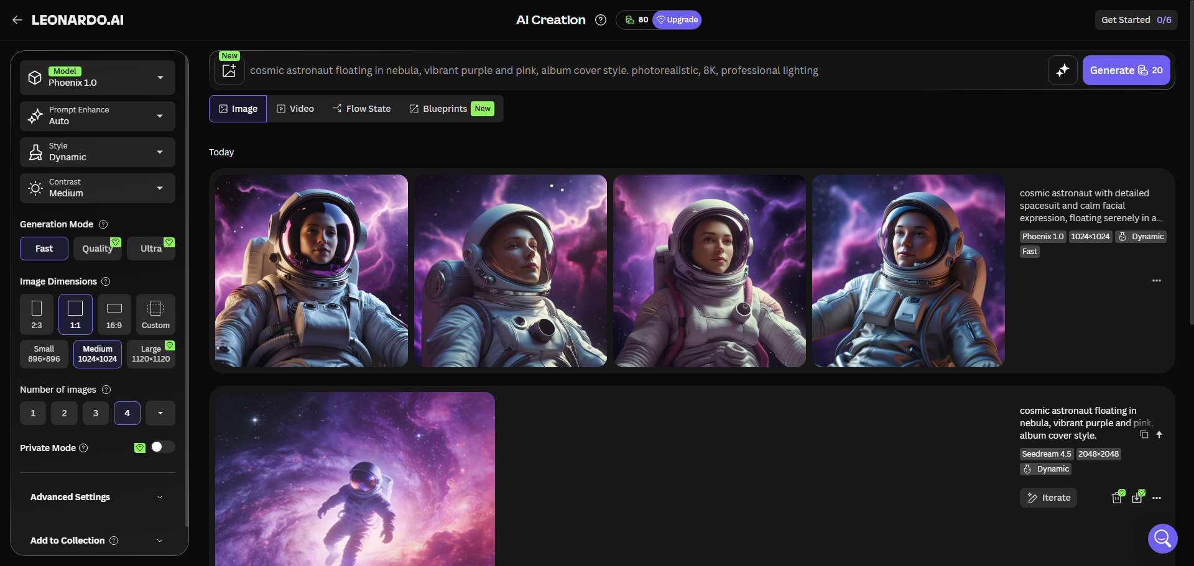Image resolution: width=1194 pixels, height=566 pixels.
Task: Open the Model Phoenix 1.0 dropdown
Action: (x=98, y=78)
